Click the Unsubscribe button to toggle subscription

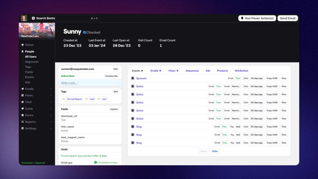pyautogui.click(x=111, y=76)
